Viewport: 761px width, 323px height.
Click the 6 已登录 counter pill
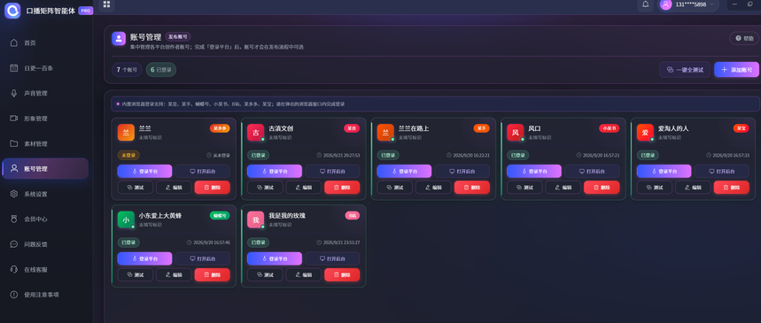tap(161, 70)
